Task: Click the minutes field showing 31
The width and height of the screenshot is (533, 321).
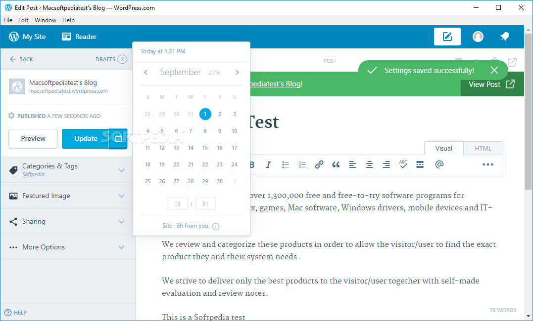Action: (205, 203)
